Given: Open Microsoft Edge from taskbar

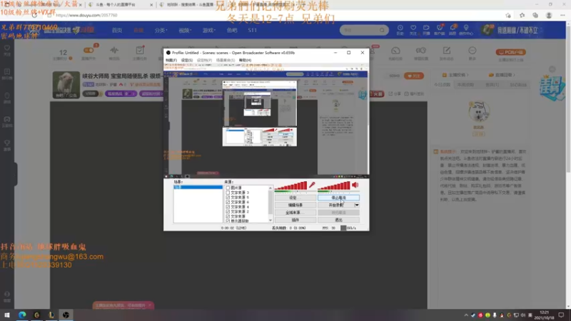Looking at the screenshot, I should 22,315.
